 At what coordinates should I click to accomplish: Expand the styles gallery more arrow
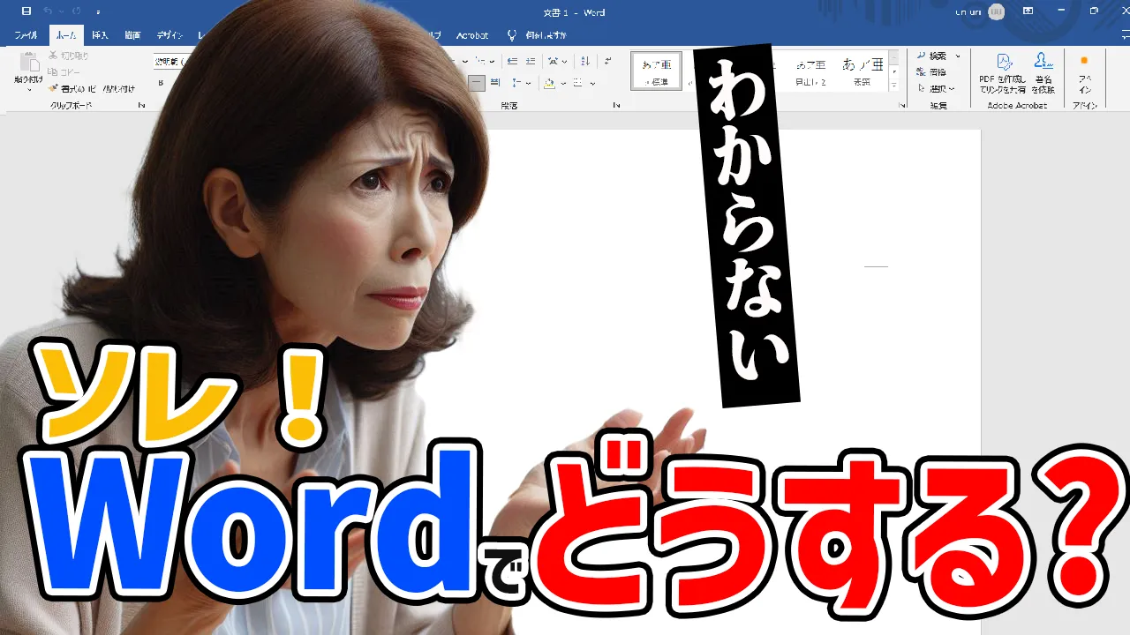[x=893, y=86]
